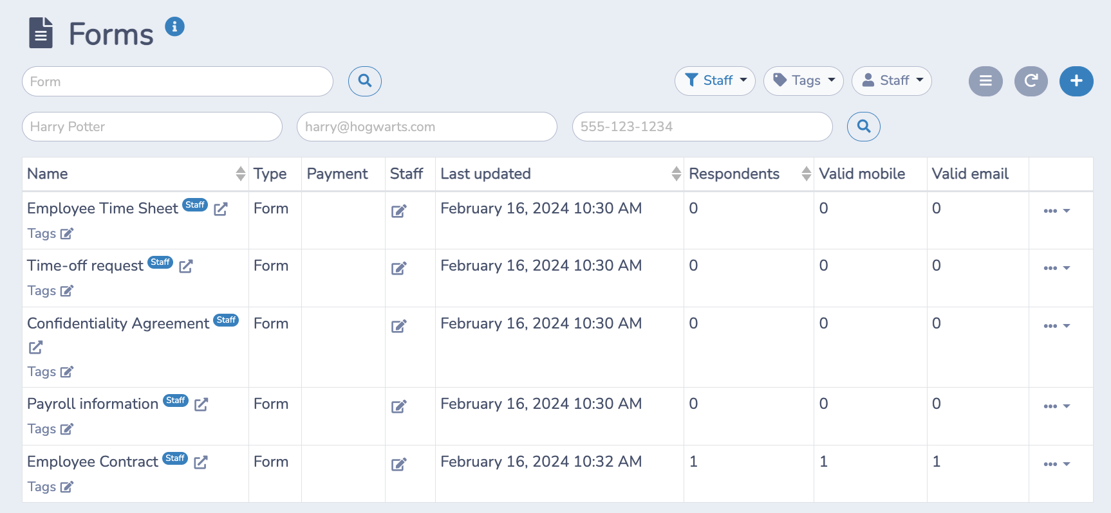Focus the 555-123-1234 phone field
This screenshot has height=513, width=1111.
702,127
